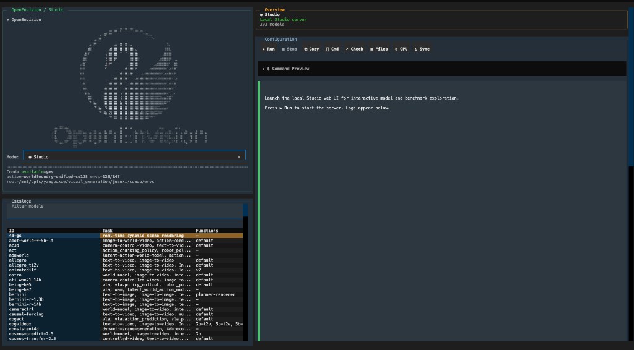The width and height of the screenshot is (634, 350).
Task: Open the Cmd button
Action: [x=332, y=49]
